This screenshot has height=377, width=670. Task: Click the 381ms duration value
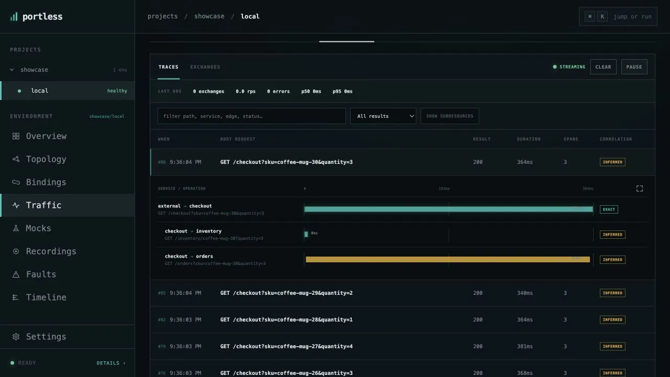525,347
